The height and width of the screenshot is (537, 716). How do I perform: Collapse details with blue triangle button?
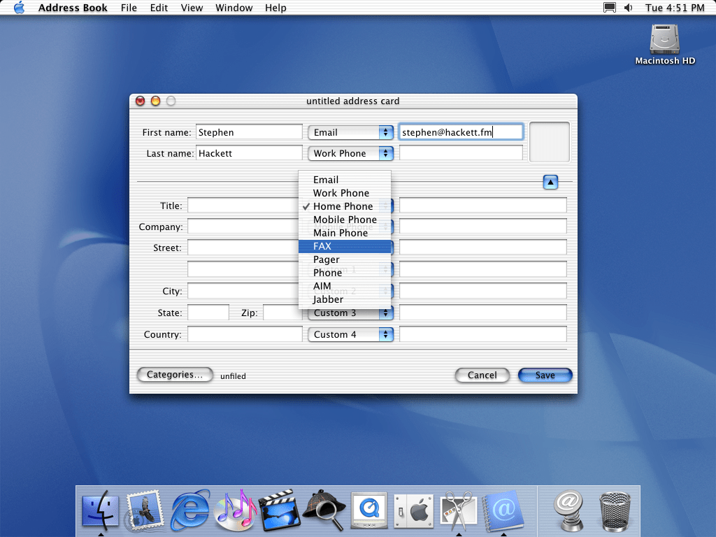[x=550, y=182]
